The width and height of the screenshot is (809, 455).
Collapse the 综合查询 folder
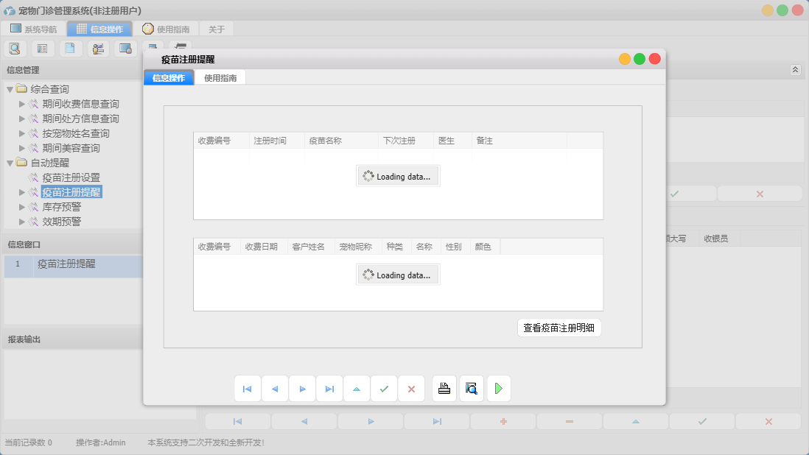click(x=9, y=89)
